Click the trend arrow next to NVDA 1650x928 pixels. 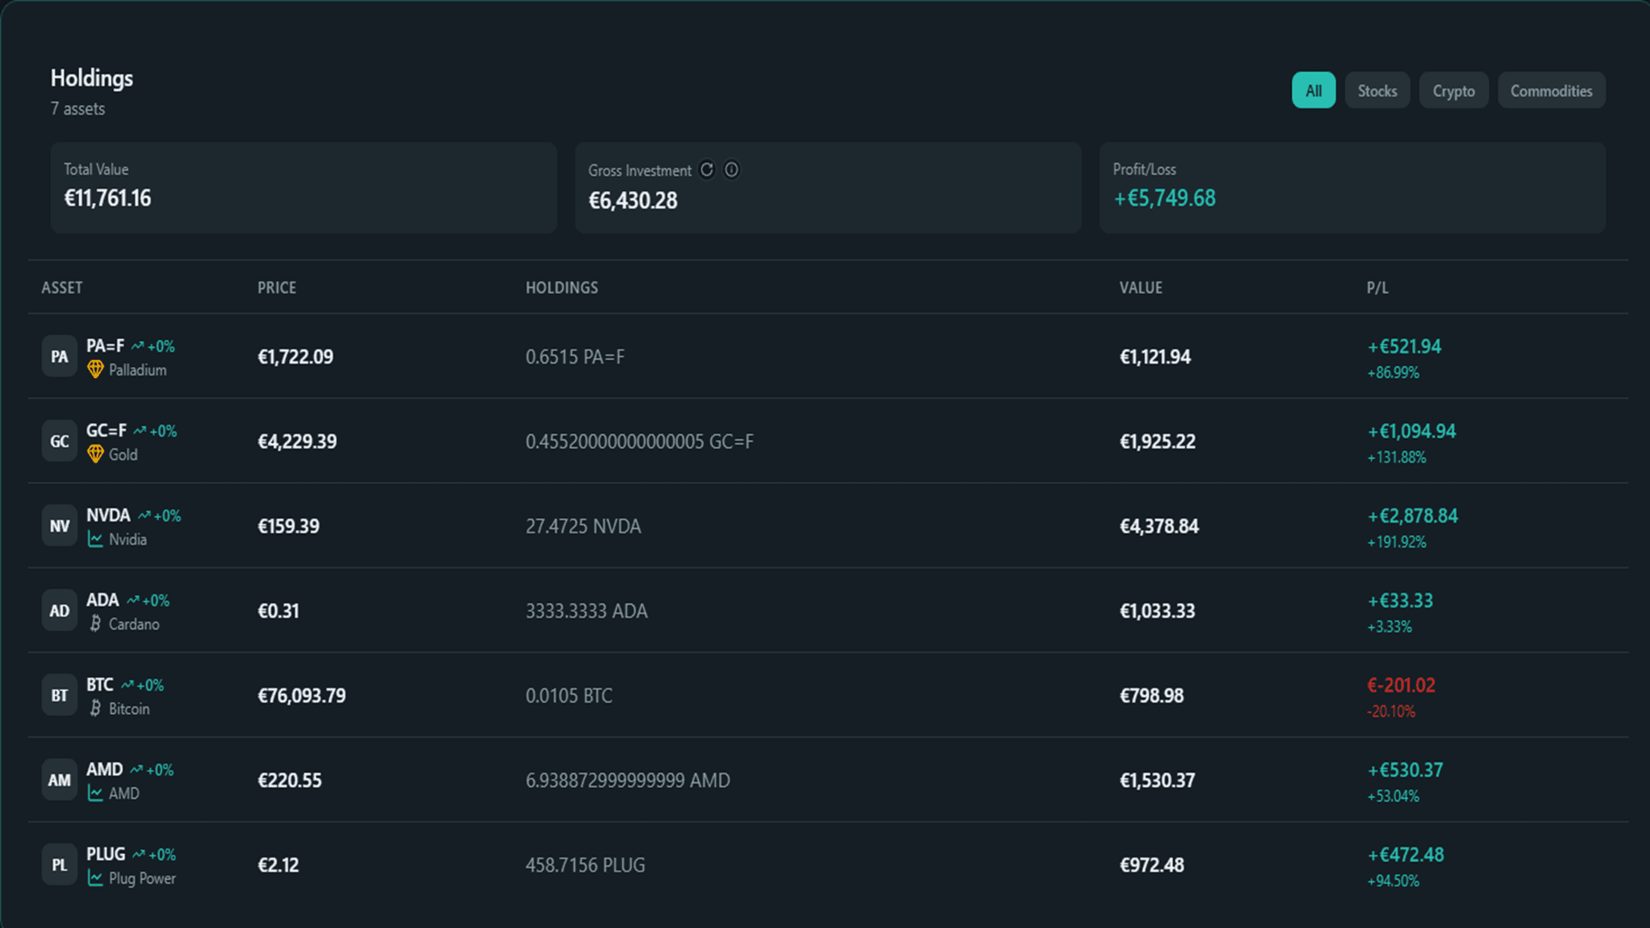[x=144, y=515]
